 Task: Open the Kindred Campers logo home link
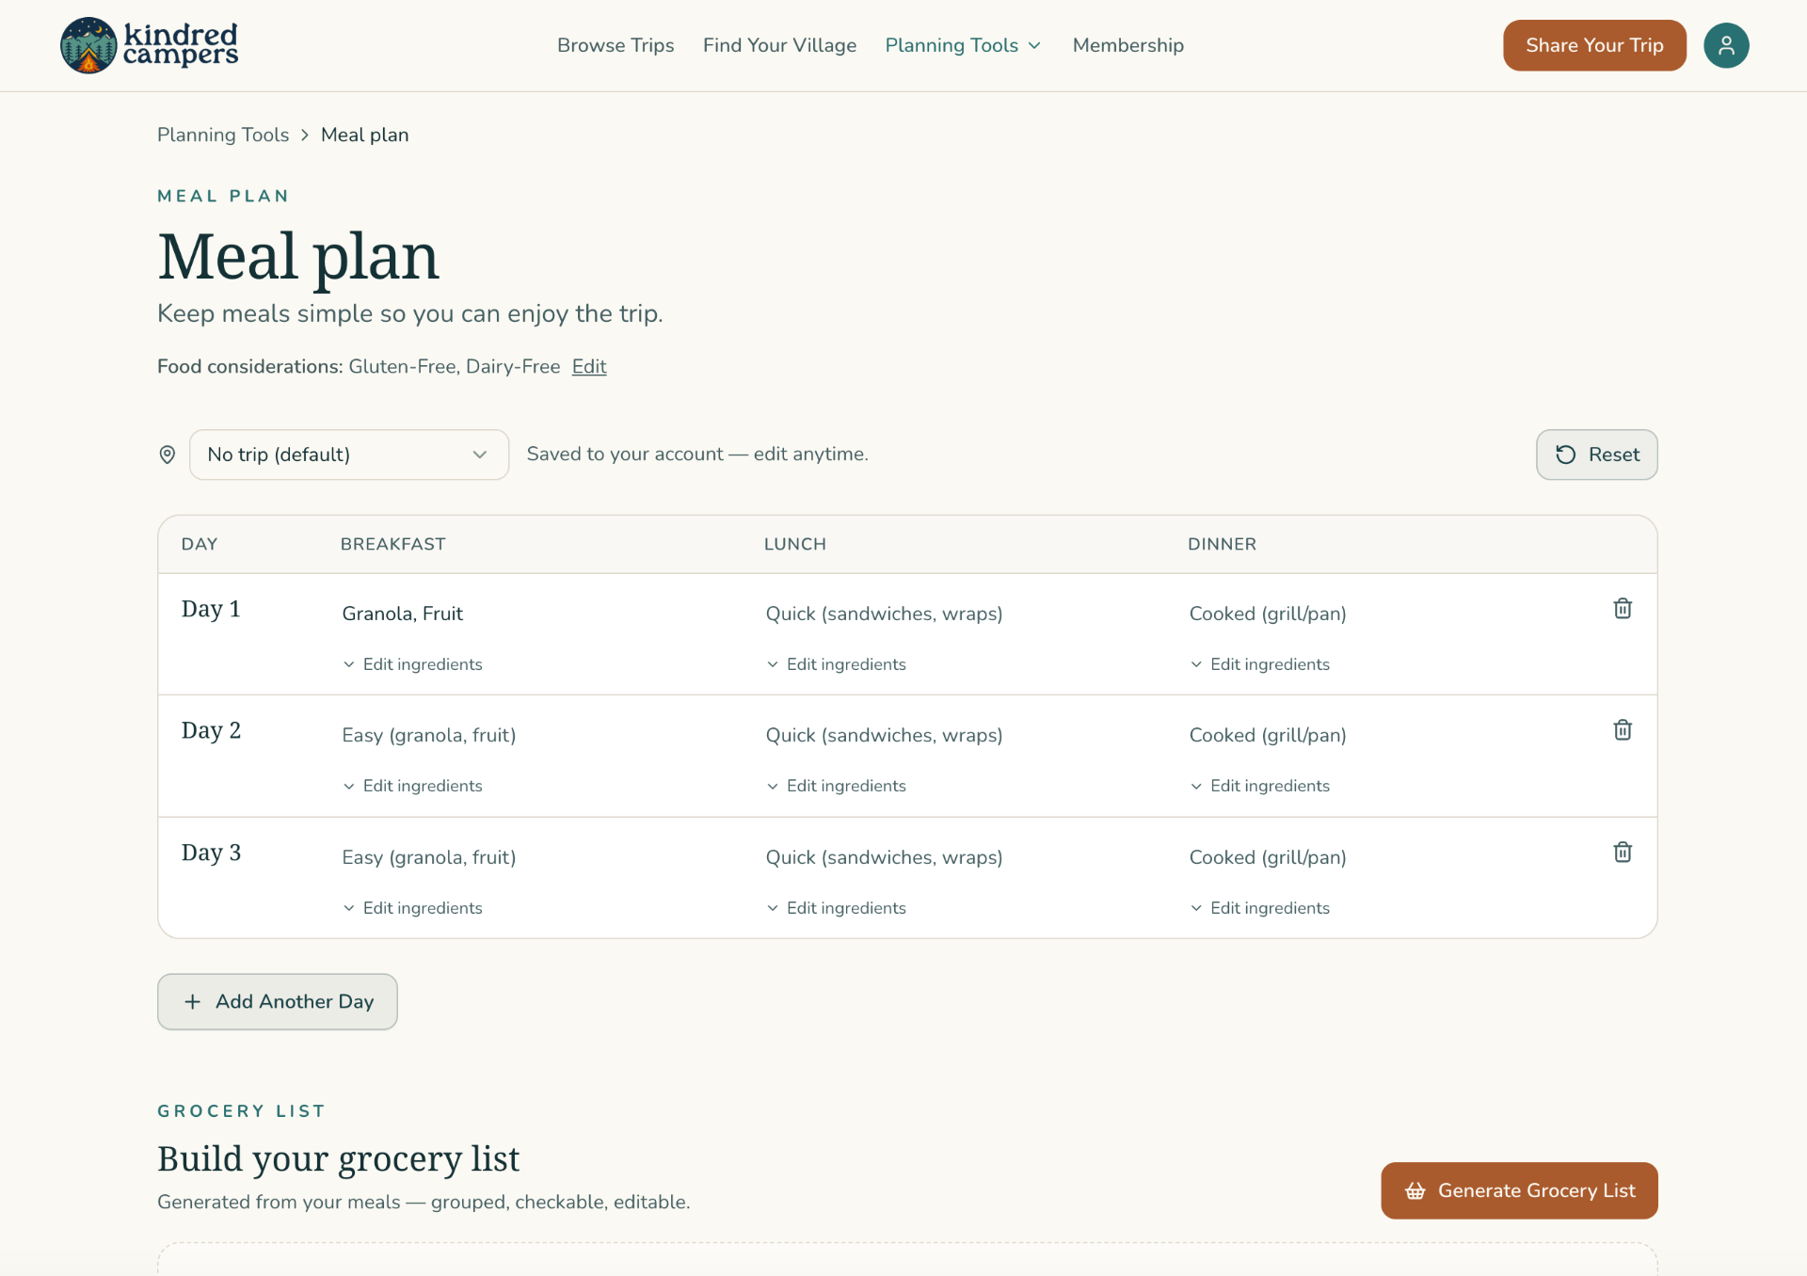pyautogui.click(x=149, y=45)
